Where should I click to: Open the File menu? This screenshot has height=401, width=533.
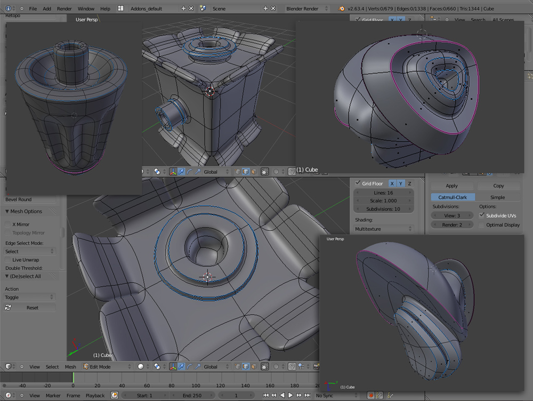click(x=33, y=9)
